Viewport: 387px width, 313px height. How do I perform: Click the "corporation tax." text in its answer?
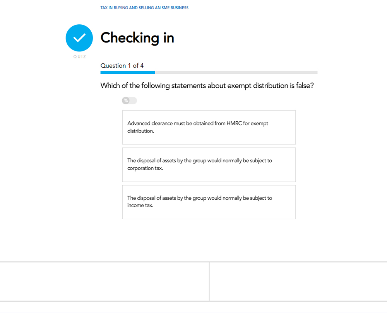pyautogui.click(x=145, y=168)
